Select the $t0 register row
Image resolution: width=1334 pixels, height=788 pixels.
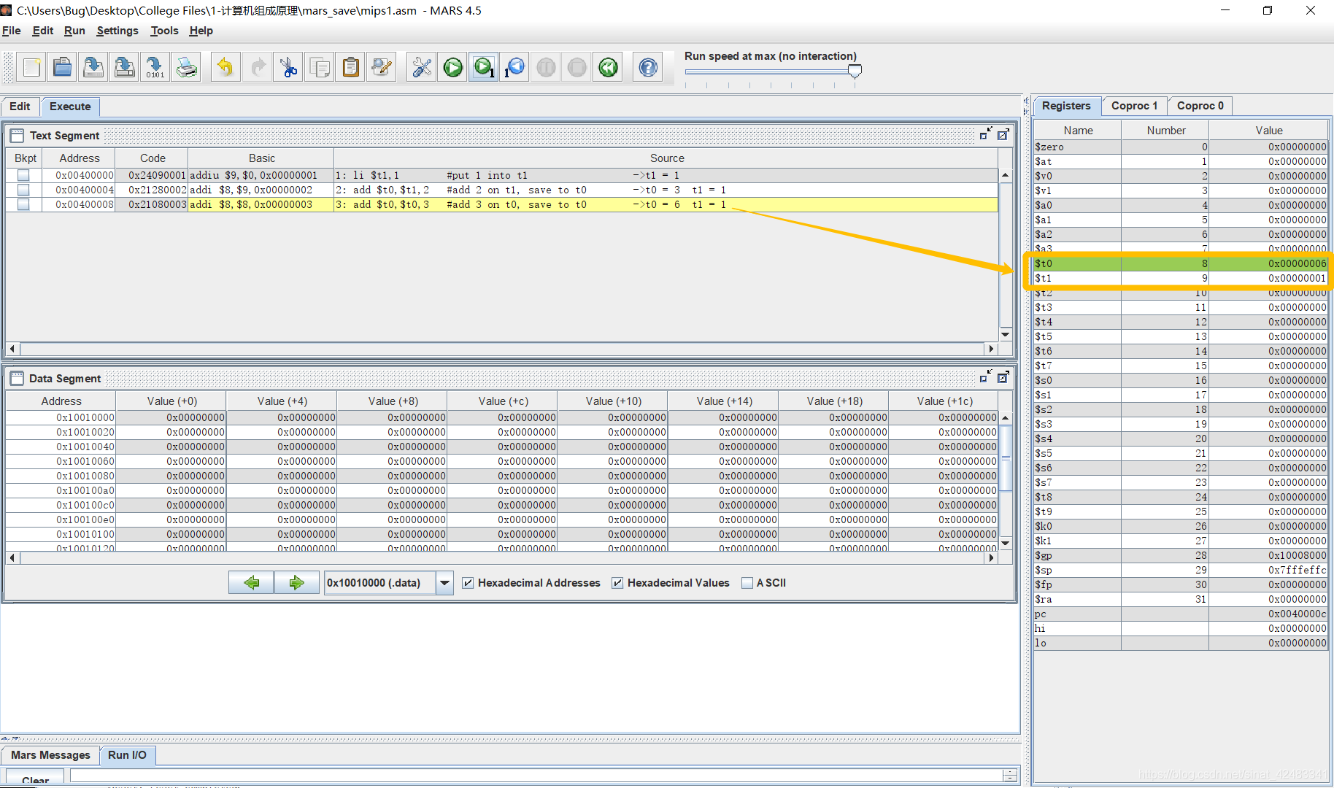1180,263
